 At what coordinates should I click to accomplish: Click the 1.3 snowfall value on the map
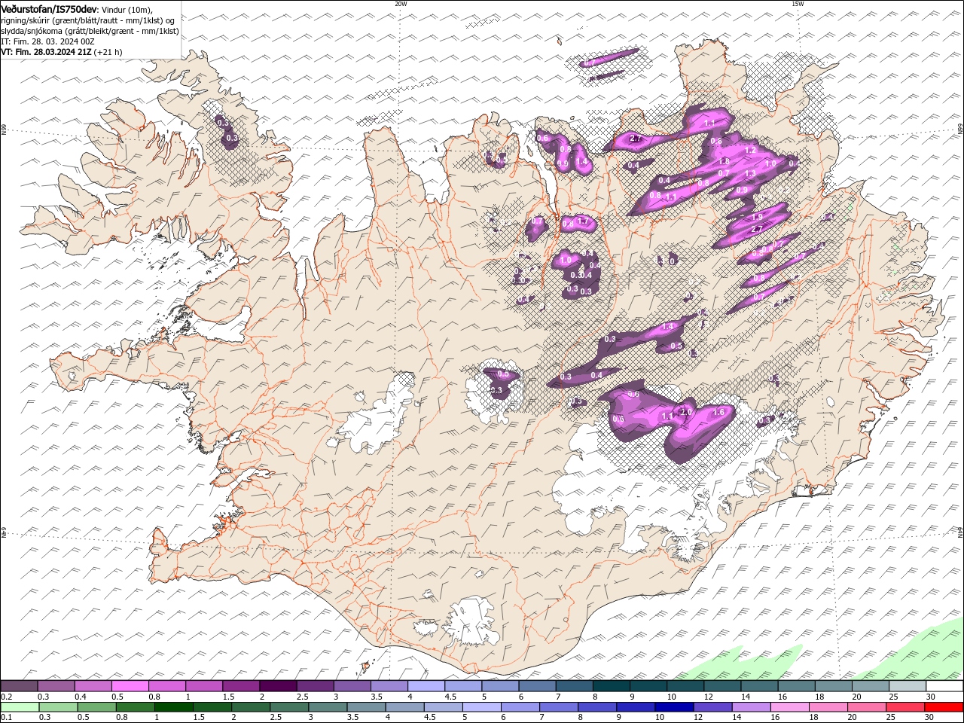750,173
